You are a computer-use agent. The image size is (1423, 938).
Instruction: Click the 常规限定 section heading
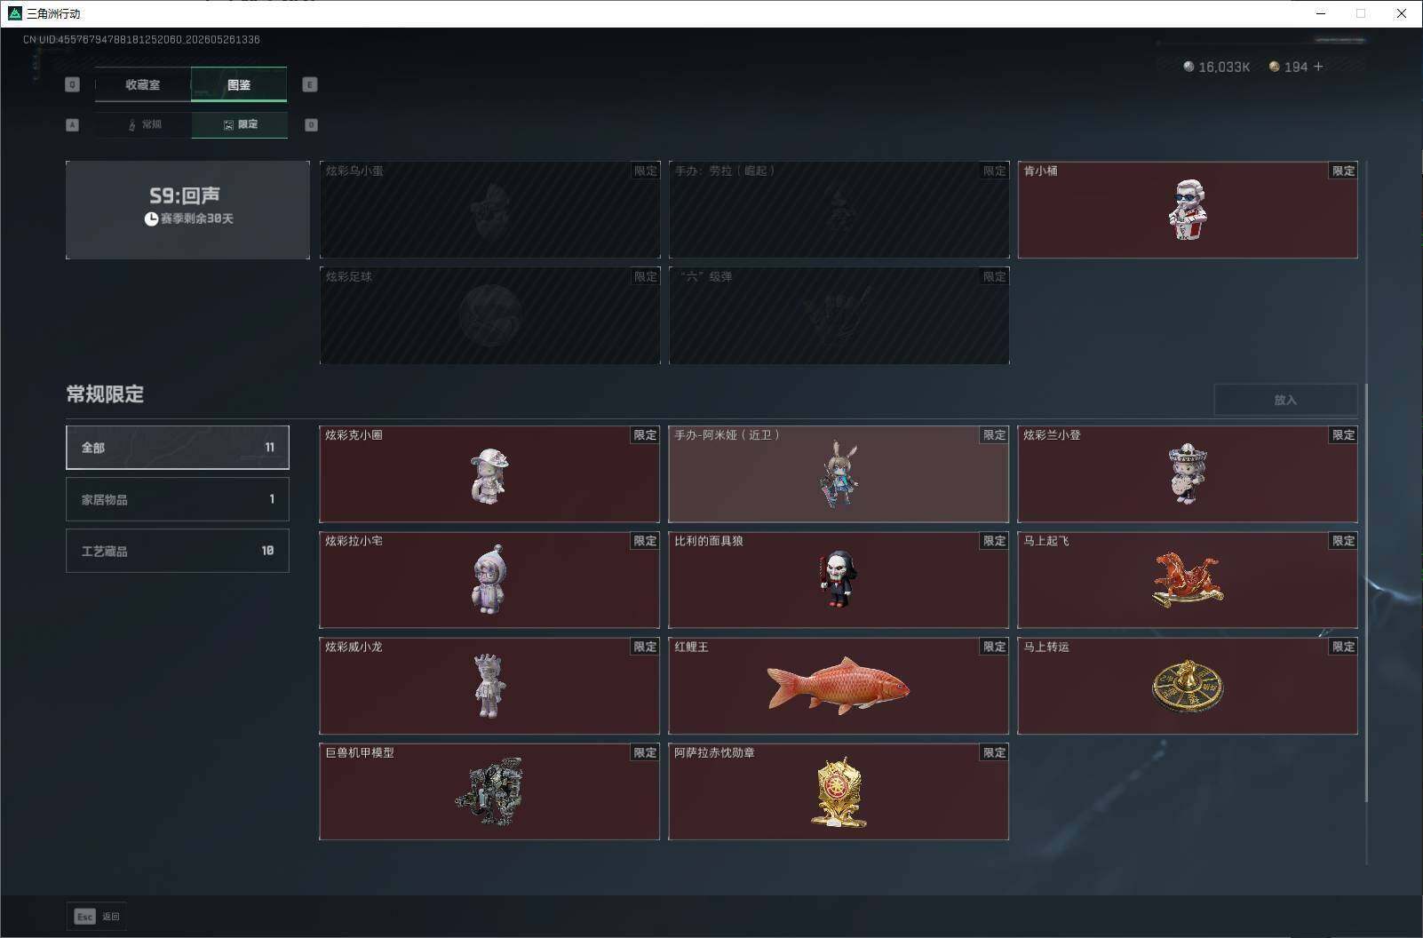coord(105,394)
